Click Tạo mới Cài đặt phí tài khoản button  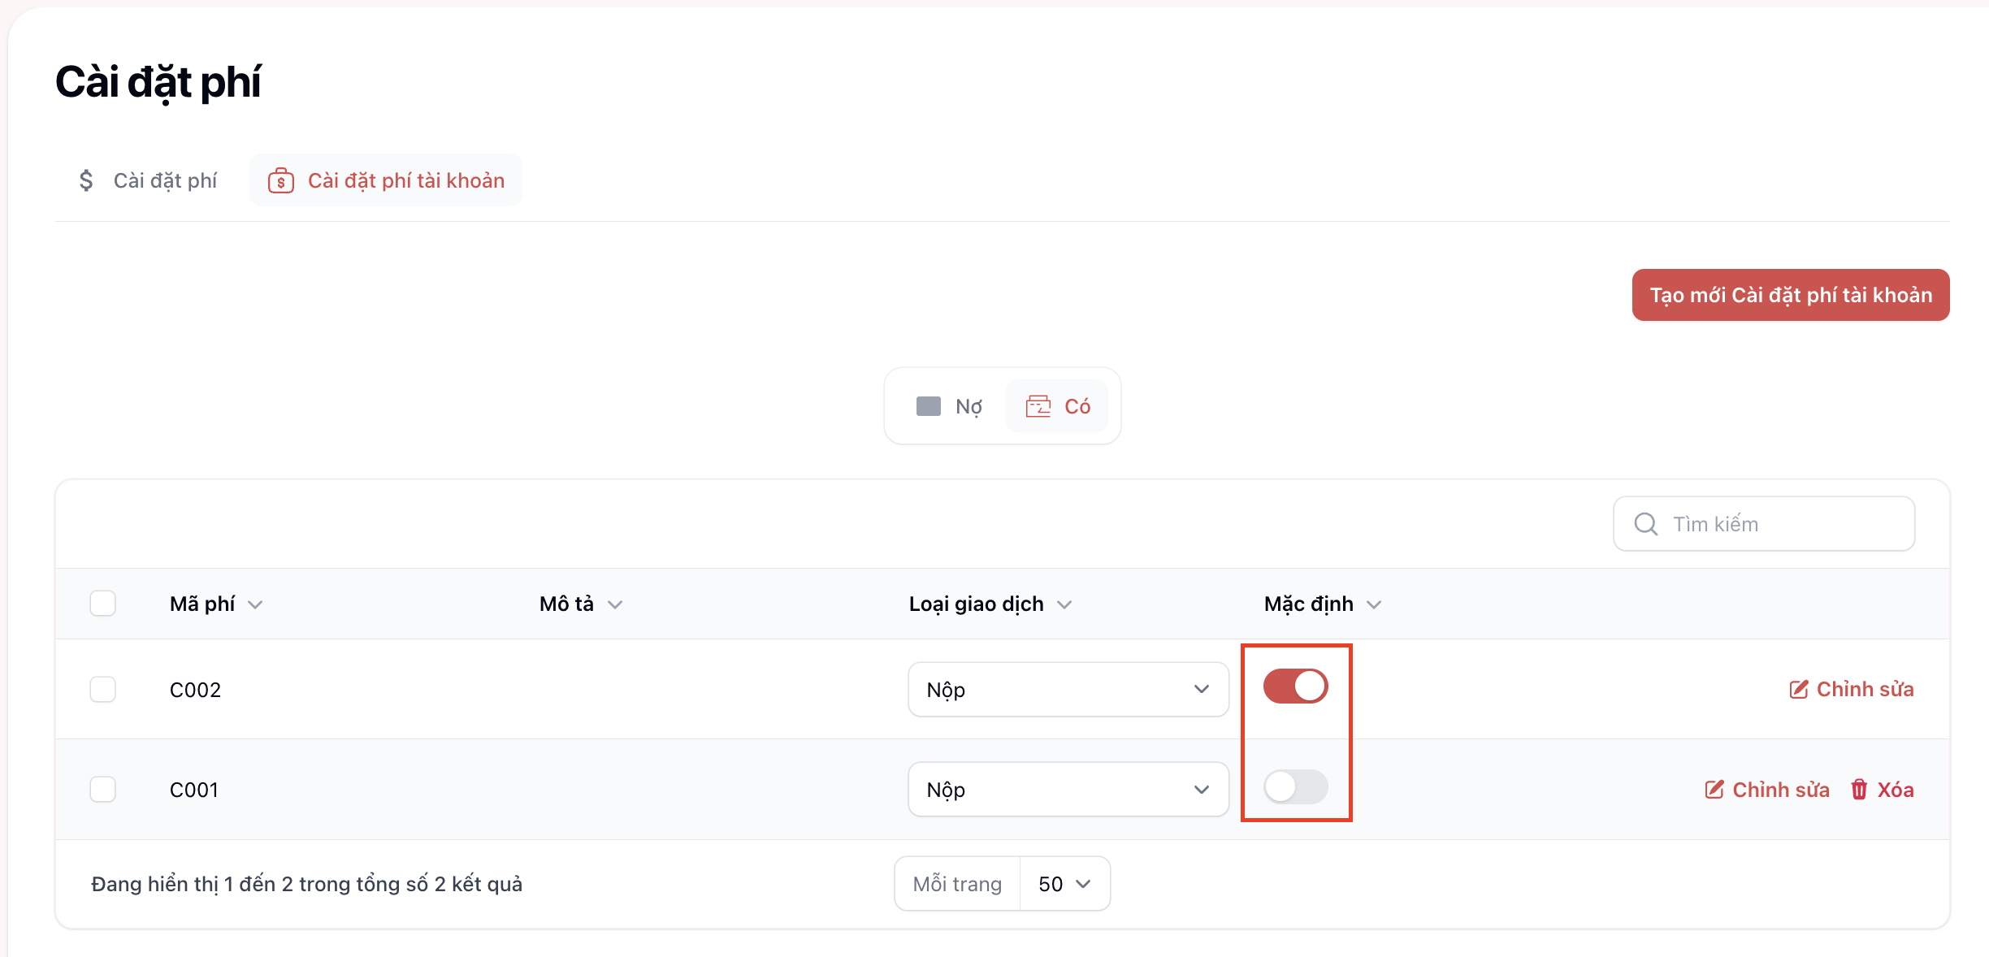1790,295
